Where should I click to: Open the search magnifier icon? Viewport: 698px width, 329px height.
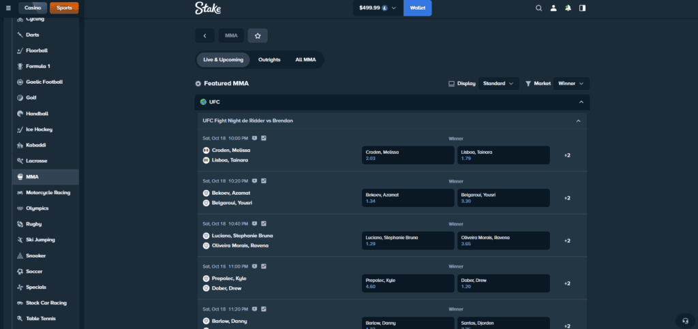538,8
